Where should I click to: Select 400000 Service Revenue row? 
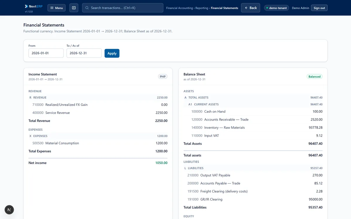(98, 113)
